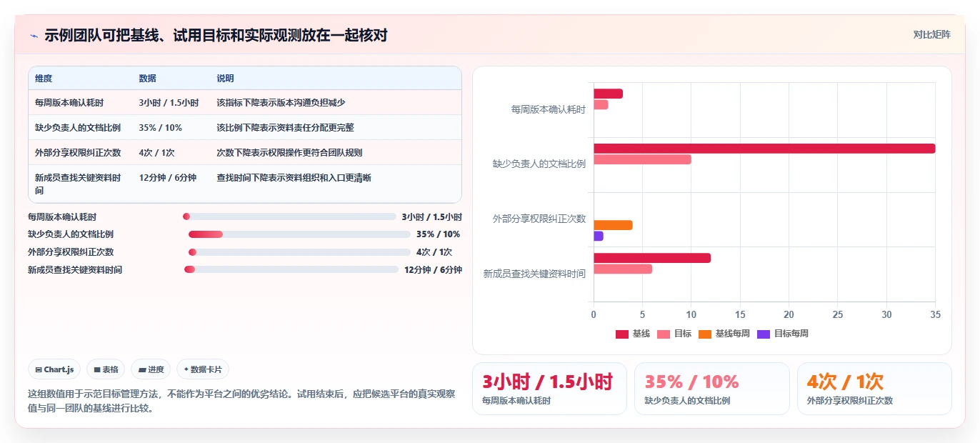Viewport: 980px width, 443px height.
Task: Toggle the 基线 legend item
Action: pyautogui.click(x=633, y=334)
